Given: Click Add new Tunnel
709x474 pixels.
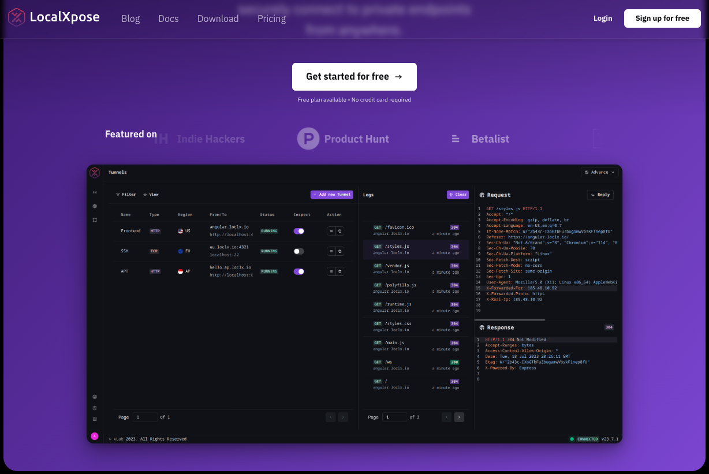Looking at the screenshot, I should click(x=331, y=195).
